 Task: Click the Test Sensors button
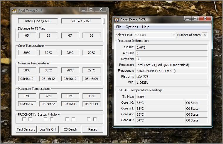[x=26, y=129]
